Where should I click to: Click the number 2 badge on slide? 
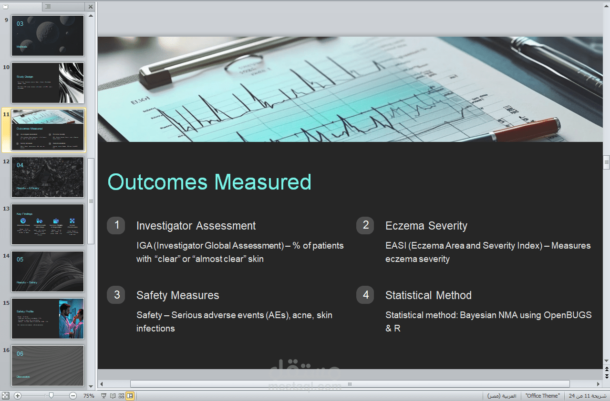[365, 225]
